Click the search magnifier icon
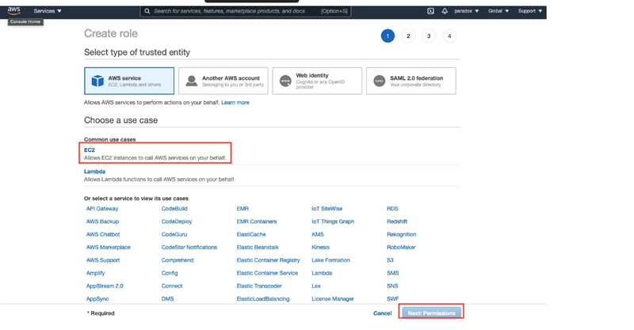 point(147,11)
